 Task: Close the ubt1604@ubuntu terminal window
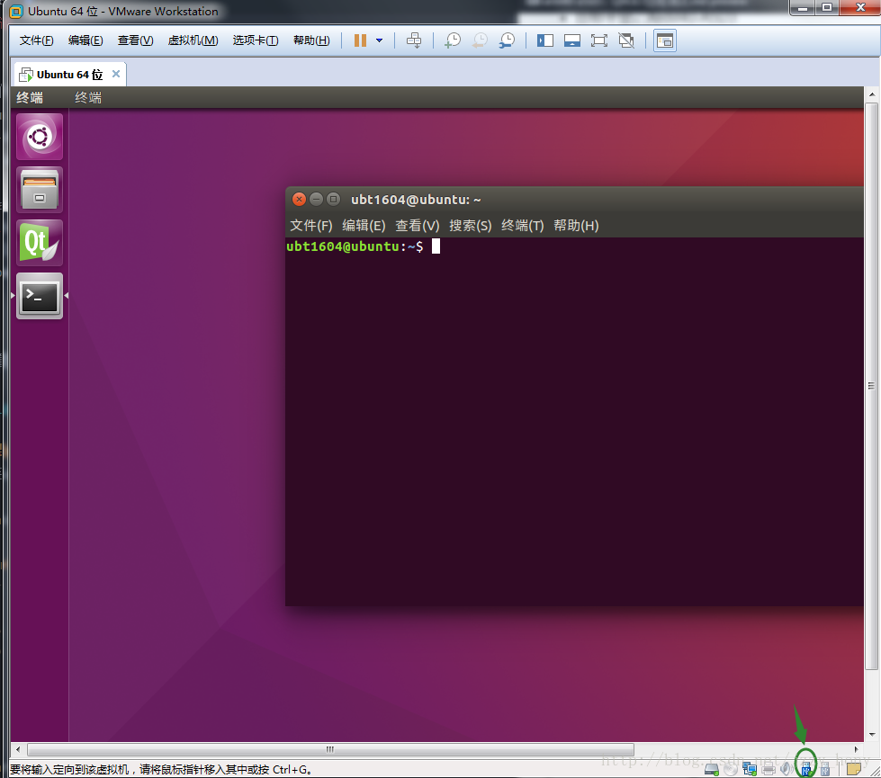[x=300, y=200]
